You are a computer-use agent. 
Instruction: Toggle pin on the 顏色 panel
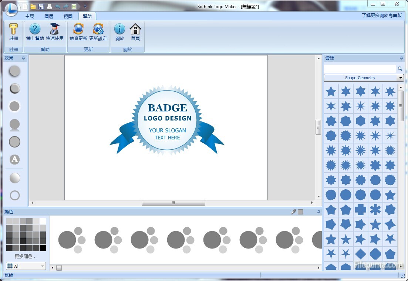[318, 212]
